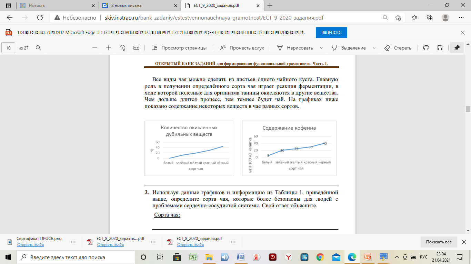The image size is (471, 264).
Task: Open browser Collections panel
Action: pos(430,18)
